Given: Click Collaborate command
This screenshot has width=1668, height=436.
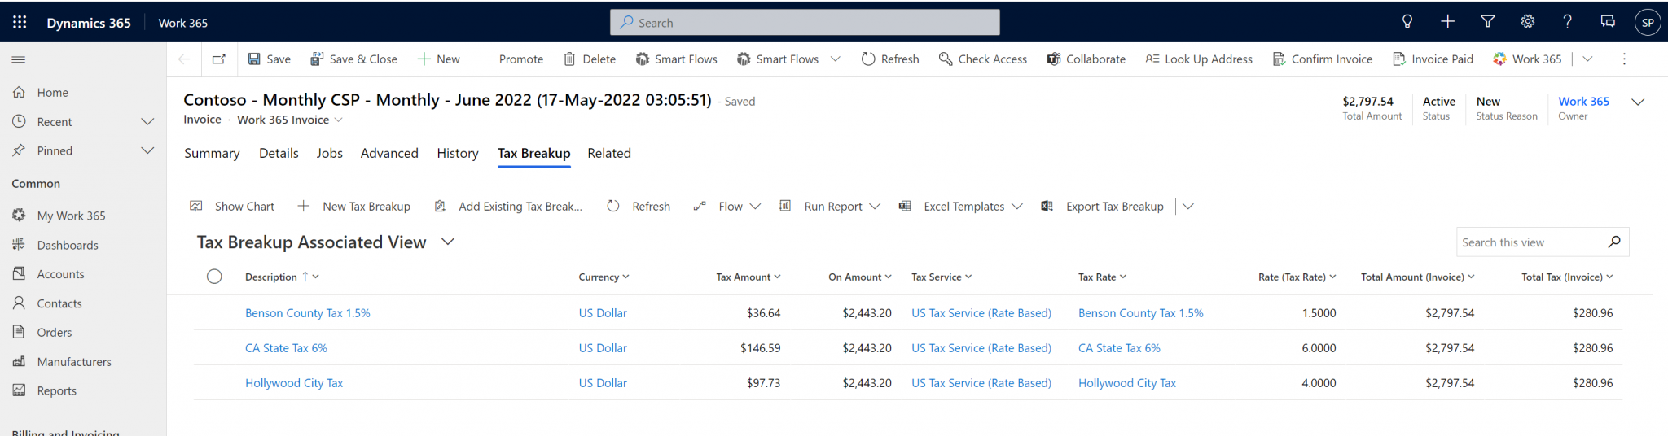Looking at the screenshot, I should coord(1086,59).
